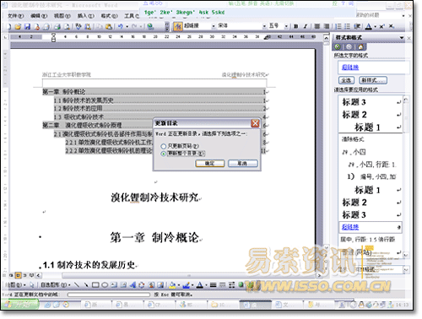Click the fill color bucket icon
Viewport: 422px width, 319px height.
172,285
